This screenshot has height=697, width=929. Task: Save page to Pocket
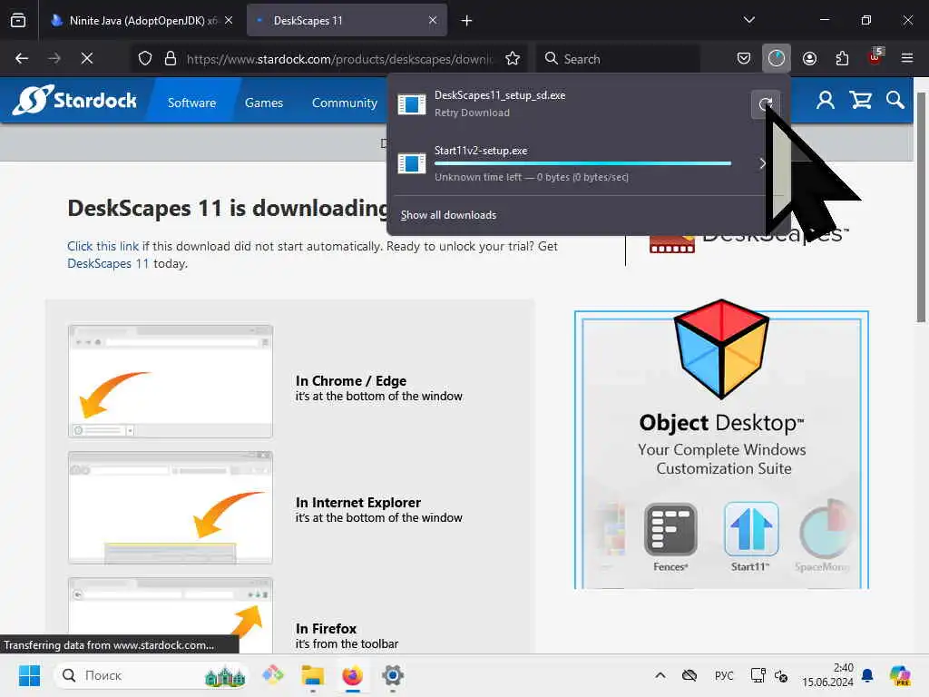pos(744,58)
